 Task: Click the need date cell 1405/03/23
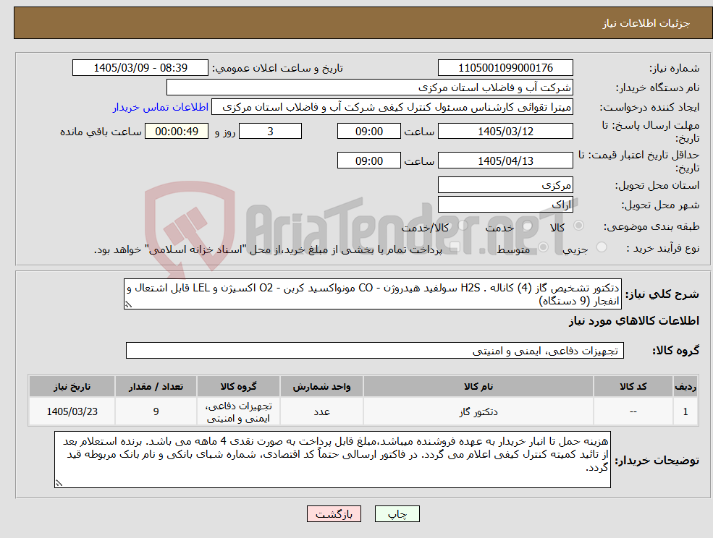click(x=72, y=411)
